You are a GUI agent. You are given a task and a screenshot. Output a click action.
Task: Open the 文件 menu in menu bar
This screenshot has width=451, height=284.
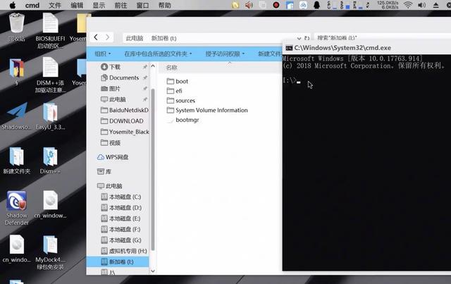(55, 5)
